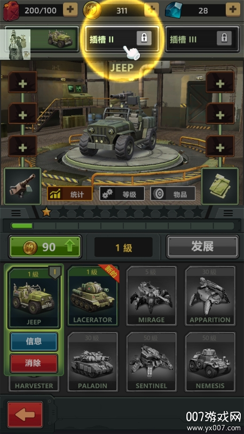The height and width of the screenshot is (434, 244).
Task: Open the 物品 items tab
Action: pos(173,194)
